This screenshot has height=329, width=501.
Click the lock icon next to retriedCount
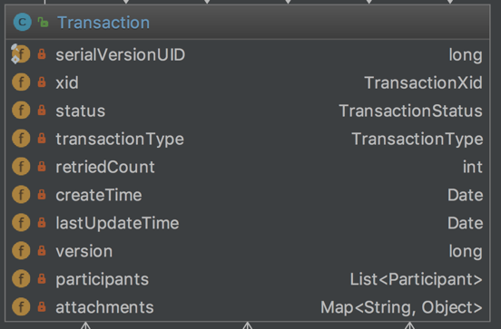42,167
